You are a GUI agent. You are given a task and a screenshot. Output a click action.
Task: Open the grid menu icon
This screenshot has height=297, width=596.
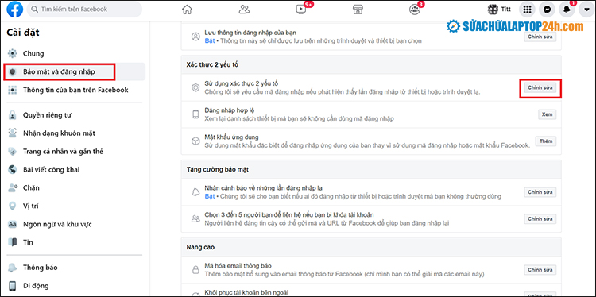(x=527, y=10)
